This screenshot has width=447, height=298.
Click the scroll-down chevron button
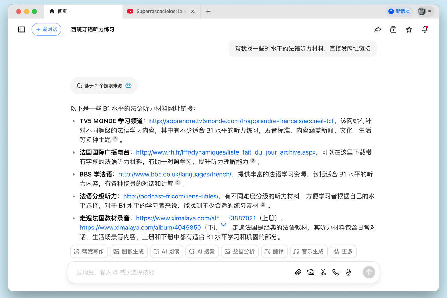(x=224, y=225)
